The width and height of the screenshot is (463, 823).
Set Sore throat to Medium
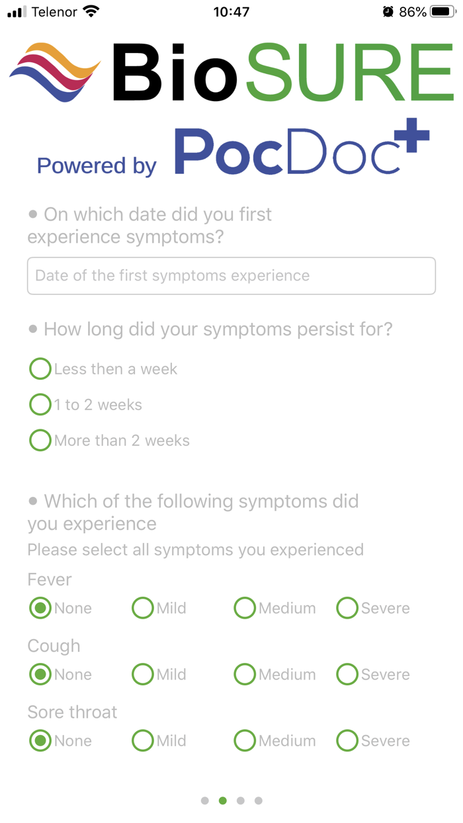(x=245, y=740)
